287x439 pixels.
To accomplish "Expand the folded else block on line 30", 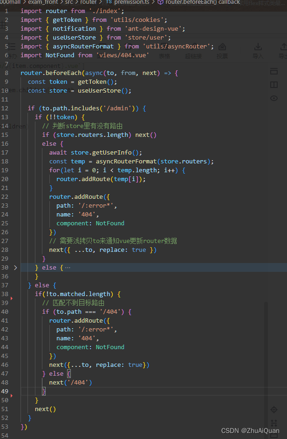I will coord(15,268).
